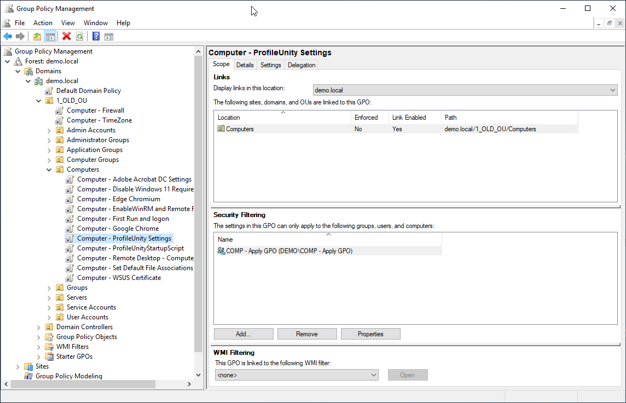Click the Group Policy Objects folder icon
The width and height of the screenshot is (626, 403).
click(49, 337)
